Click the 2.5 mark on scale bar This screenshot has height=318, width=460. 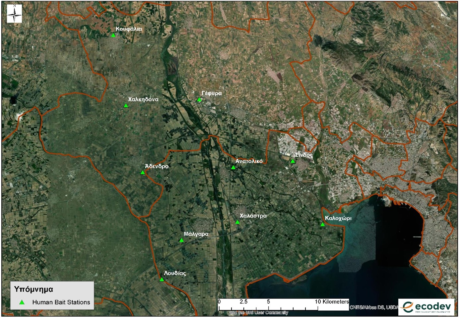pyautogui.click(x=243, y=301)
